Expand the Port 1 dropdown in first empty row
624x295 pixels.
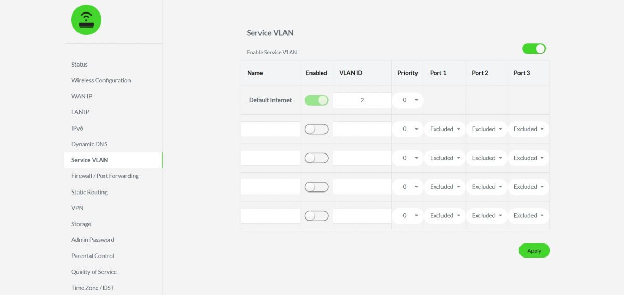(x=445, y=129)
